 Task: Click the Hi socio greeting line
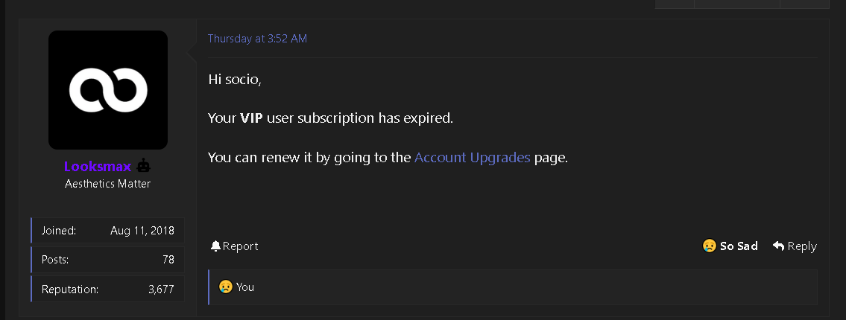coord(235,79)
